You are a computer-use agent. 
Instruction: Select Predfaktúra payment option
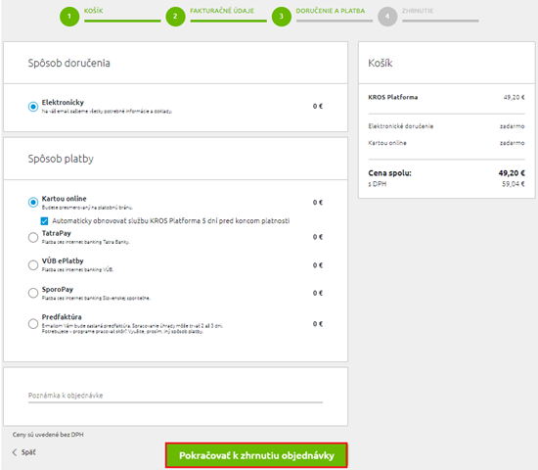click(x=33, y=324)
